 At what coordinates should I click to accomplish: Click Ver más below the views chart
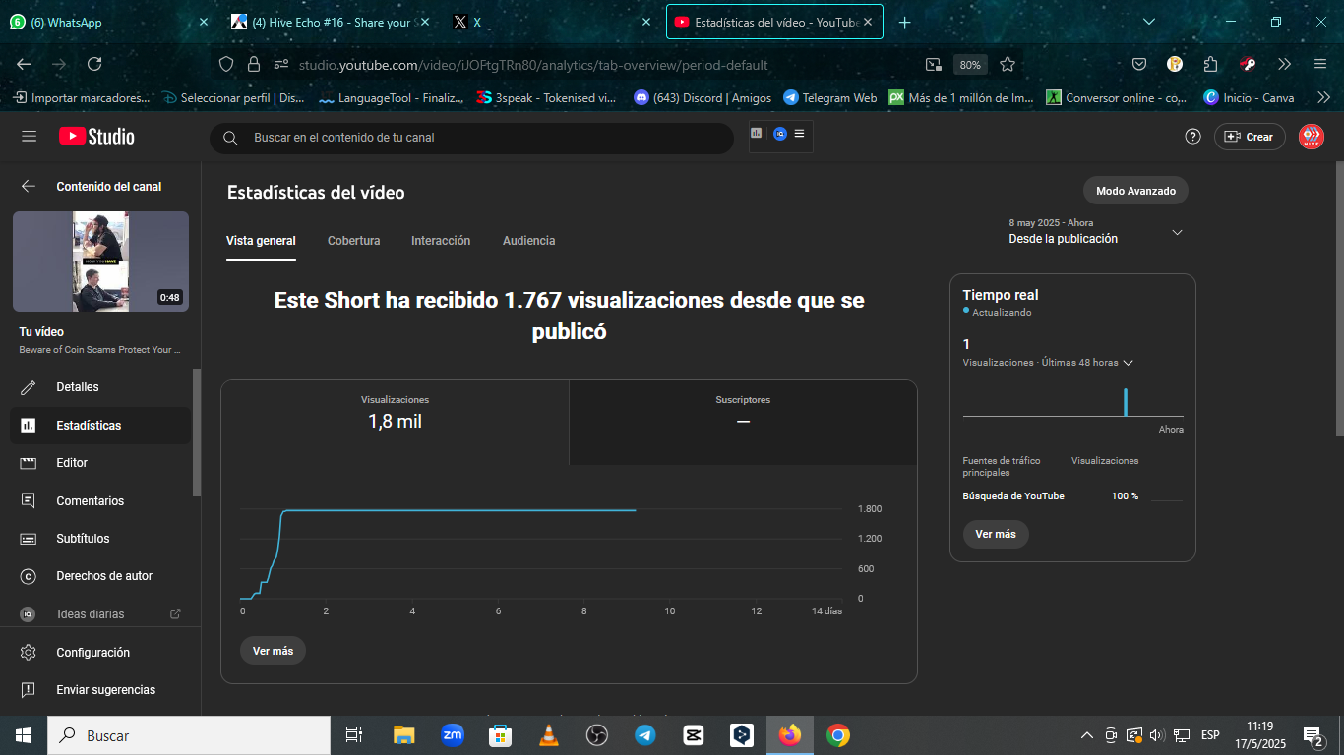(273, 651)
